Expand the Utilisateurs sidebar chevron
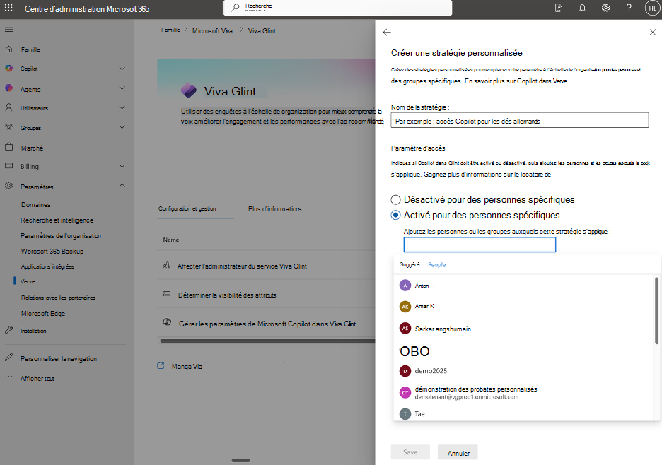662x465 pixels. click(x=122, y=107)
